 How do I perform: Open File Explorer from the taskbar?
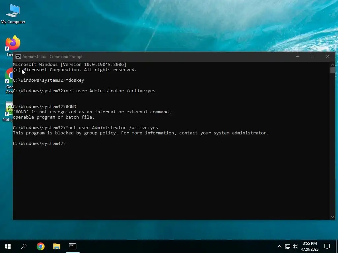click(56, 246)
